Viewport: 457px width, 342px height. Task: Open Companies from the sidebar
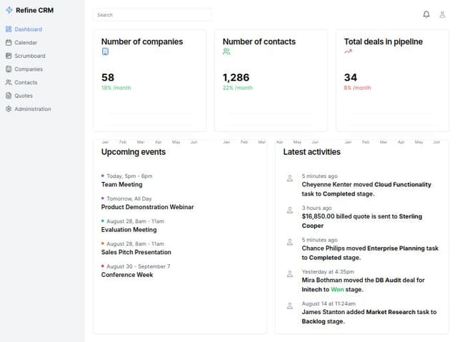point(29,69)
